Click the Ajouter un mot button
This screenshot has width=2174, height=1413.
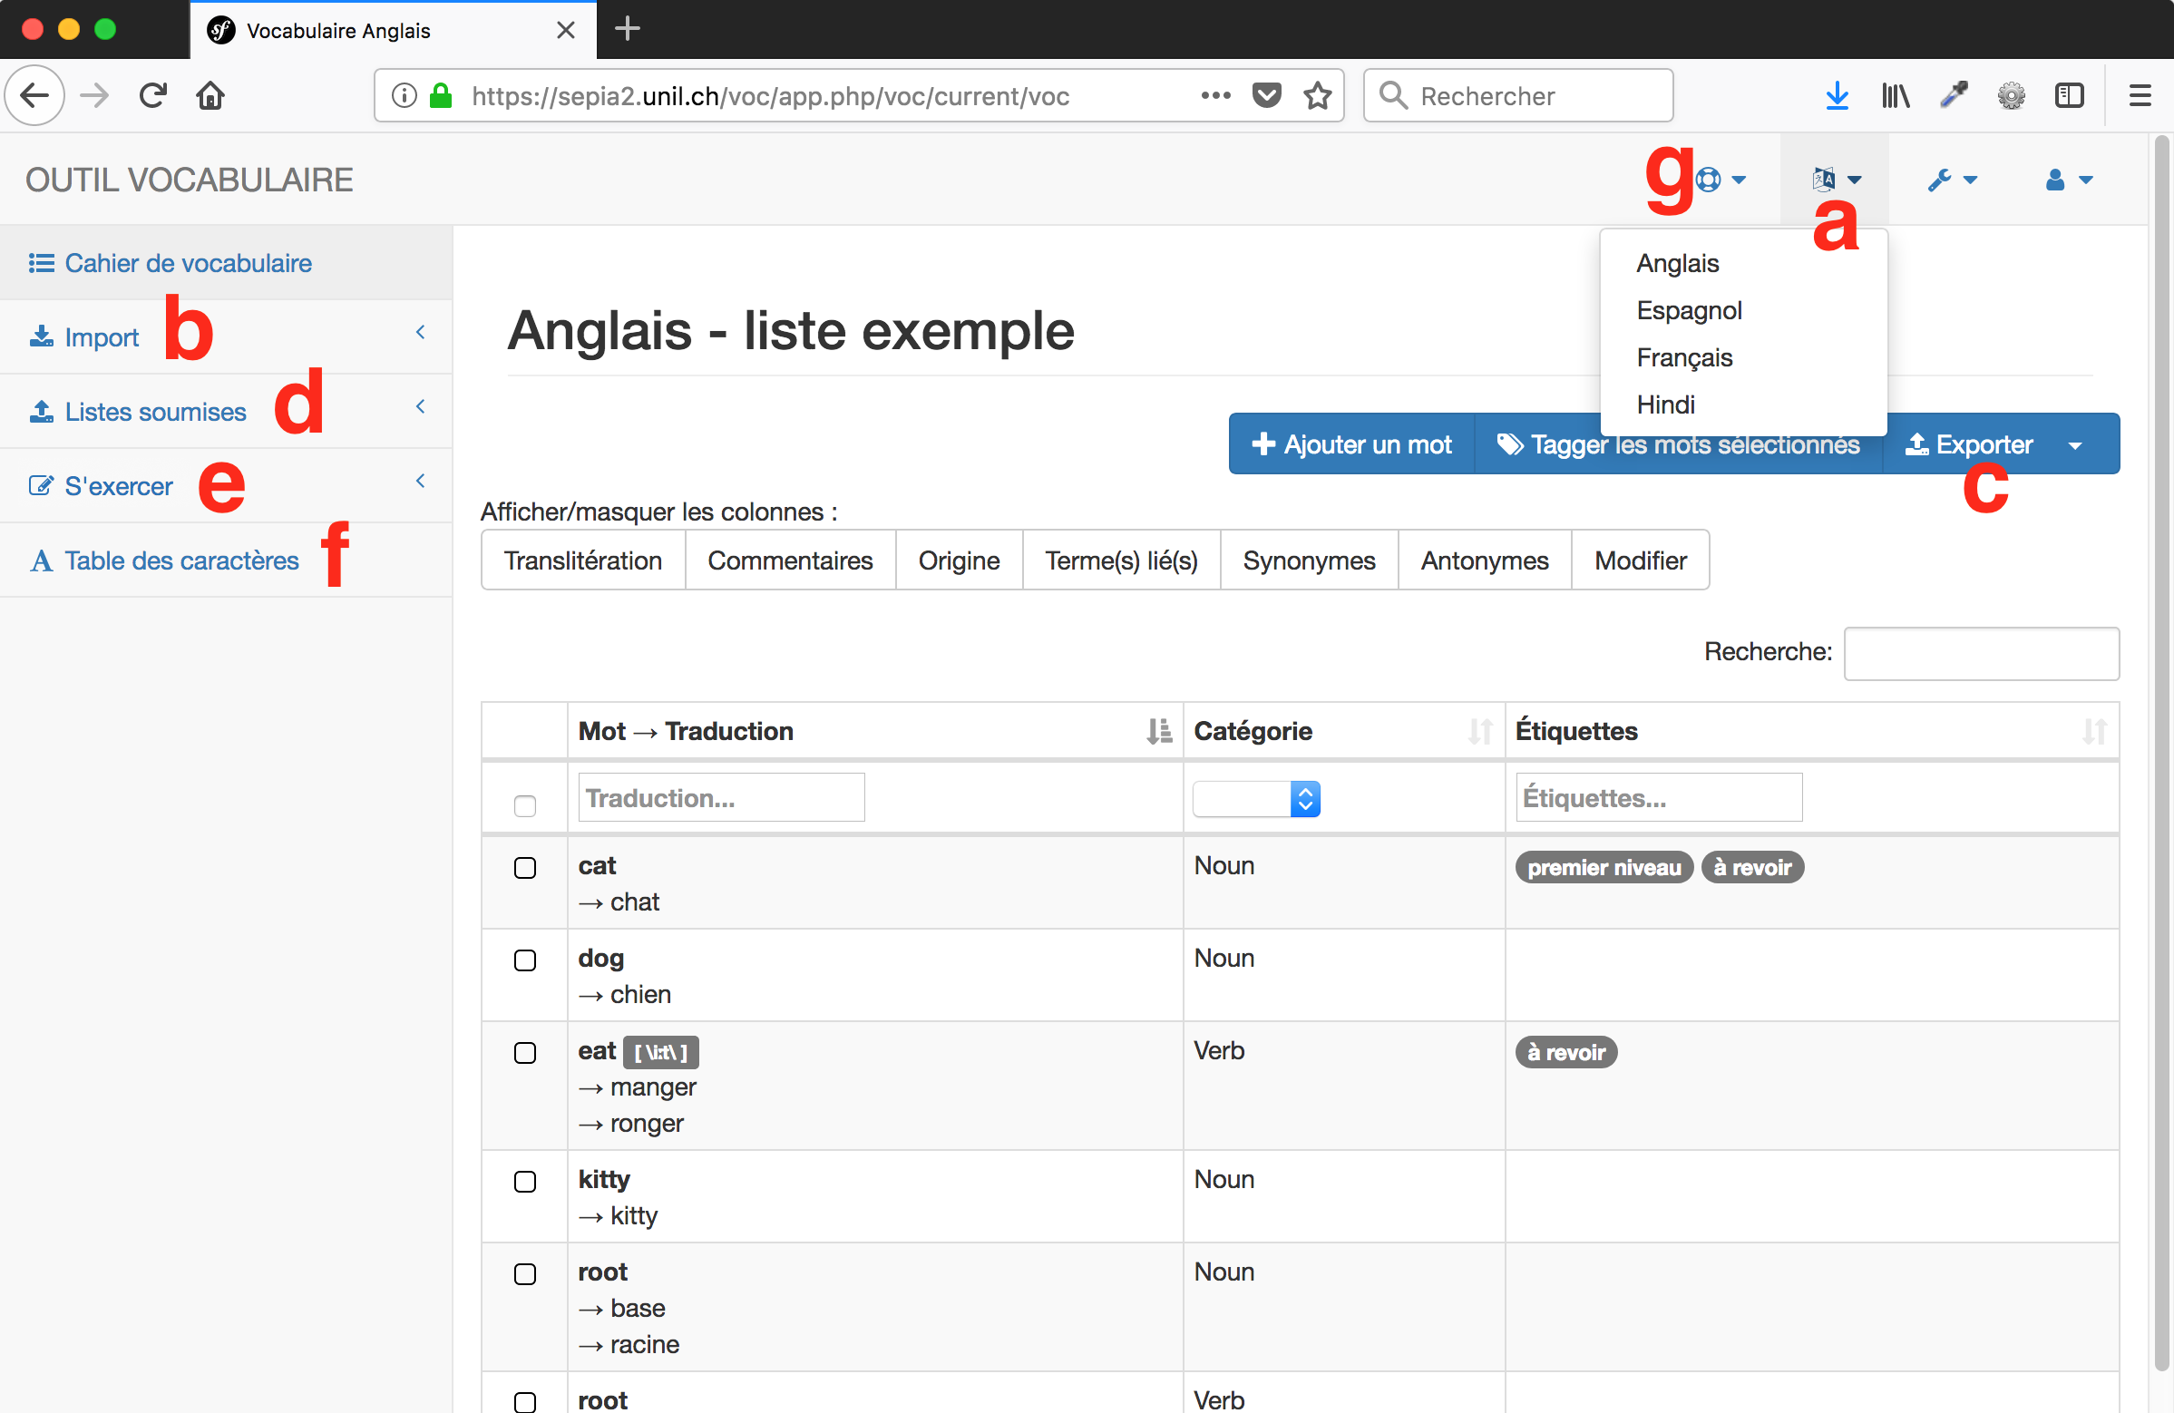(1351, 444)
